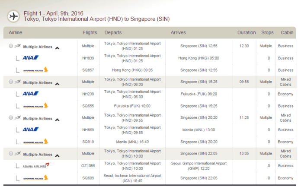The width and height of the screenshot is (301, 193).
Task: Select the 06:30 departure itinerary radio button
Action: click(x=11, y=82)
